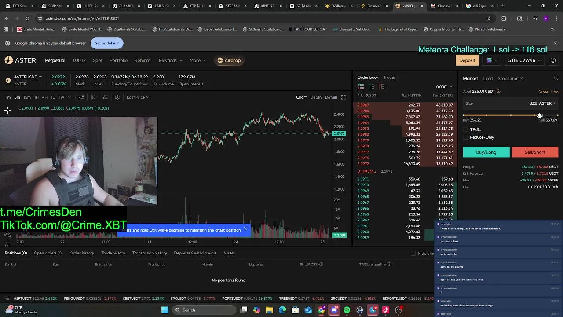Open Spotify from the taskbar
Image resolution: width=563 pixels, height=317 pixels.
coord(347,310)
